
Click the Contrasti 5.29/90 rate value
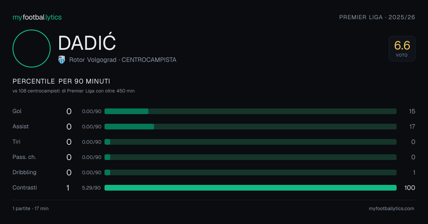[x=92, y=188]
